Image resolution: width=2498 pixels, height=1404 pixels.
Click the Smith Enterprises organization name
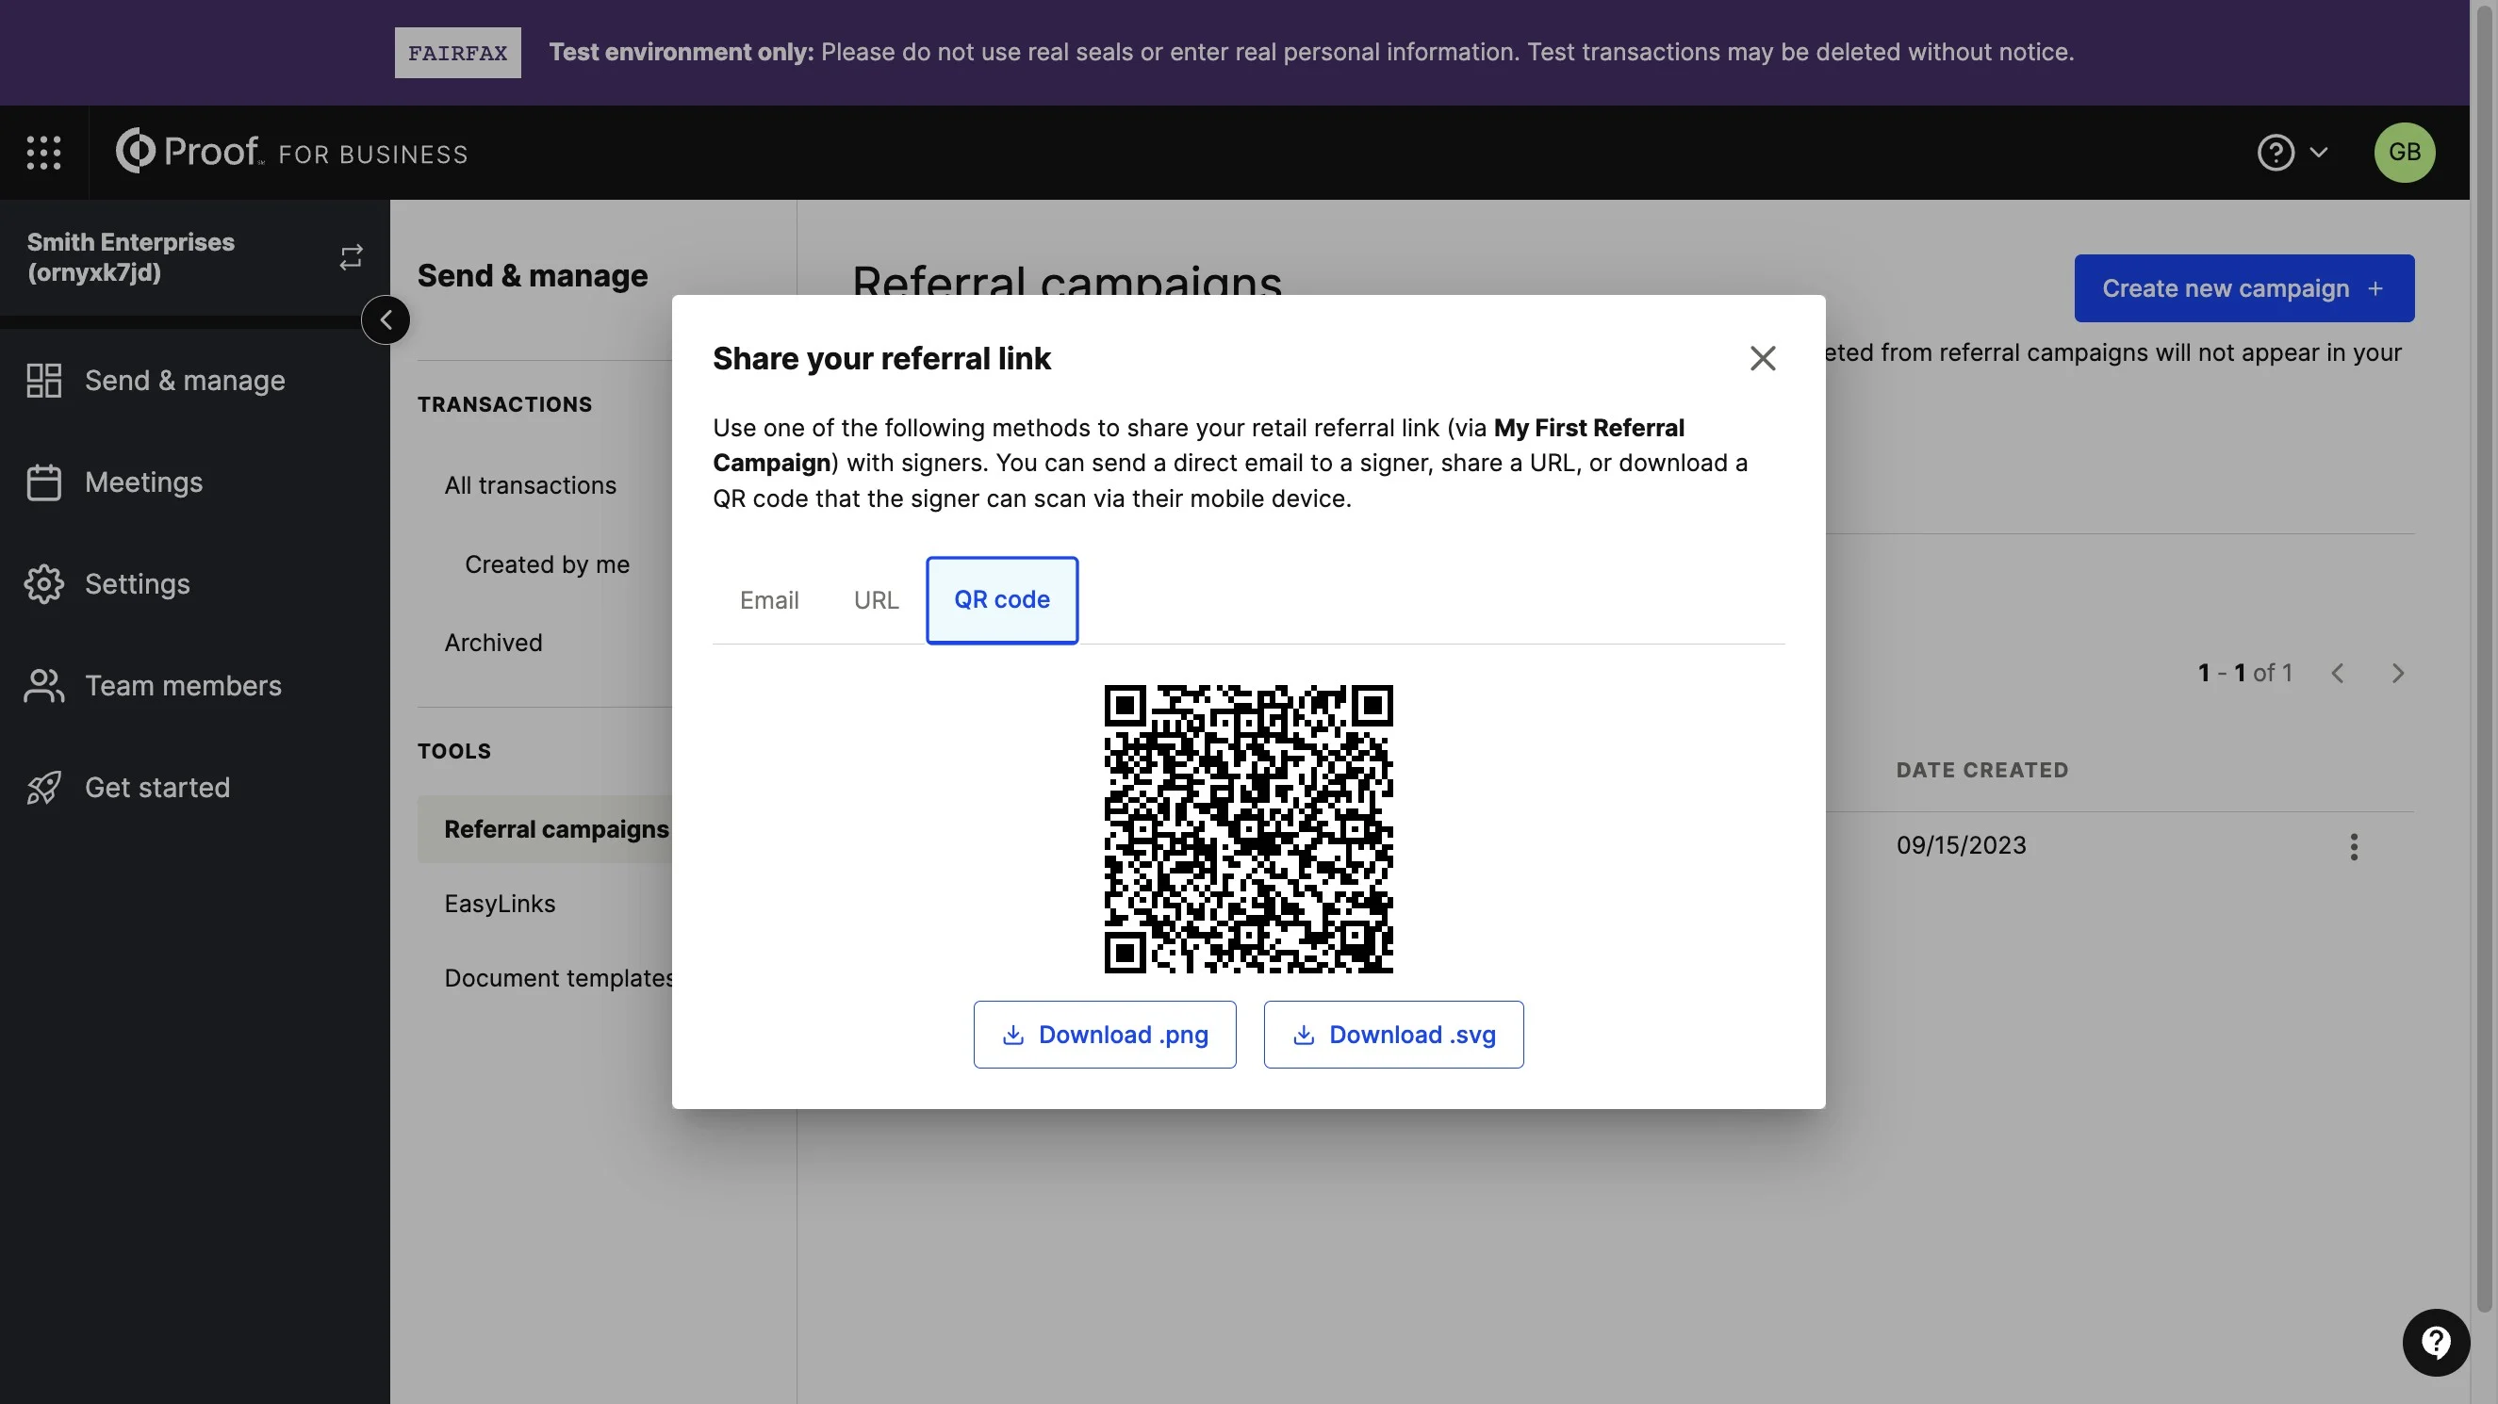coord(131,257)
